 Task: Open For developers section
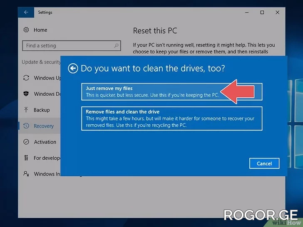(47, 158)
